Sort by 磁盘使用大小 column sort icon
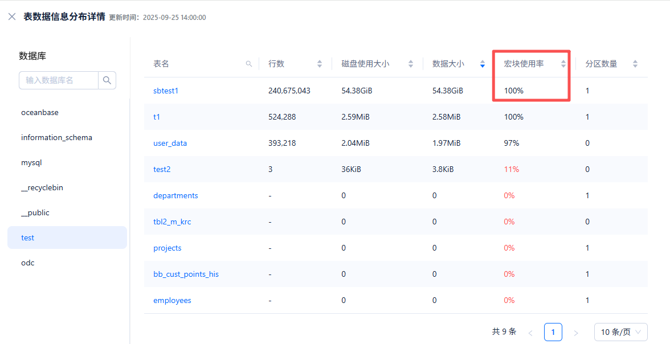670x344 pixels. [x=411, y=64]
